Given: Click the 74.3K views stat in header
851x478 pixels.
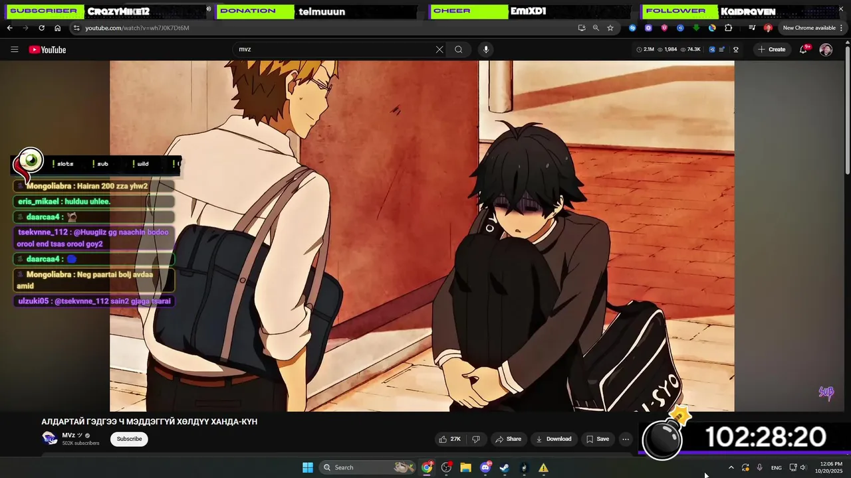Looking at the screenshot, I should point(690,49).
